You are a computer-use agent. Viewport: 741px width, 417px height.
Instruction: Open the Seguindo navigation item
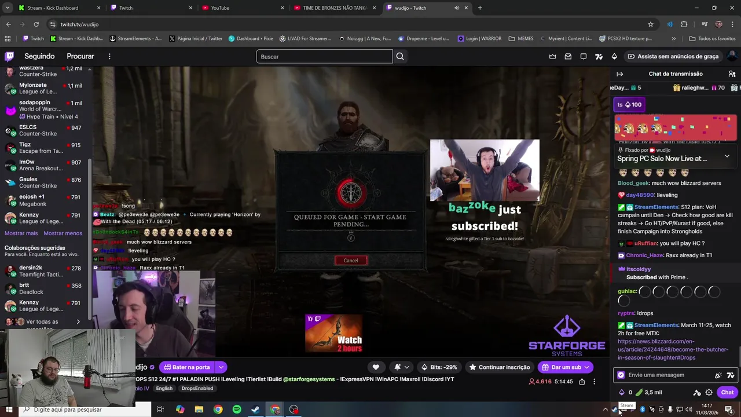(x=39, y=56)
